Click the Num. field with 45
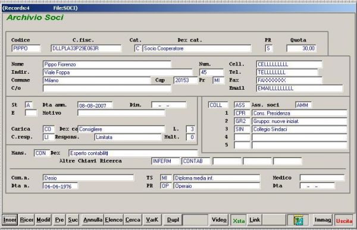 pos(211,73)
